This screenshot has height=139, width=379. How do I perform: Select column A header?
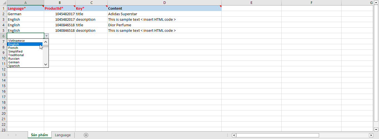pyautogui.click(x=25, y=2)
